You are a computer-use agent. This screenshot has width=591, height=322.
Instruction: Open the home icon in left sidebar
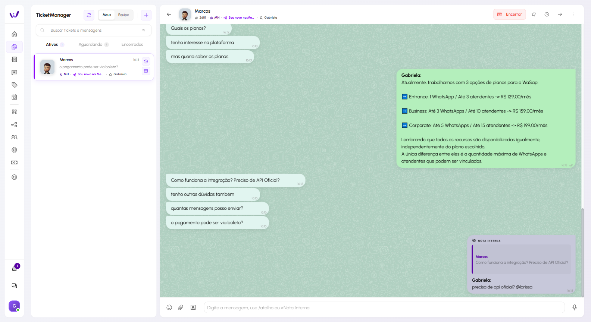(x=14, y=34)
